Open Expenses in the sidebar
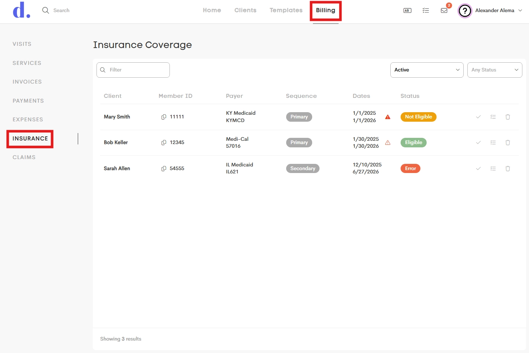The width and height of the screenshot is (529, 353). click(28, 119)
